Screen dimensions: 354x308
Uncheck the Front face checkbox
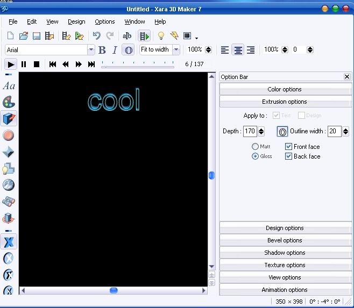pos(288,146)
